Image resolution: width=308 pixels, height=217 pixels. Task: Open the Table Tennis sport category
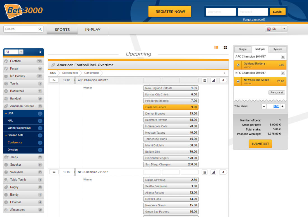24,180
